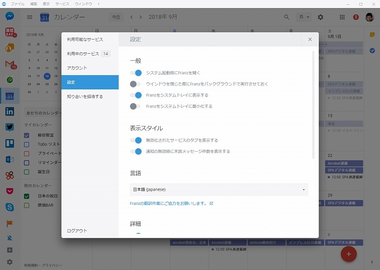This screenshot has height=270, width=380.
Task: Open the Google apps grid icon
Action: pos(342,17)
